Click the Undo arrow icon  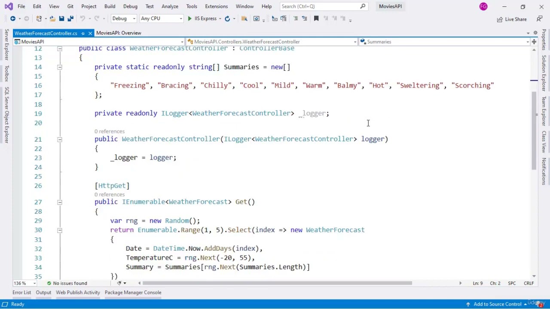[x=82, y=18]
